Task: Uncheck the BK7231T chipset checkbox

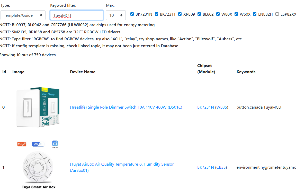Action: click(x=157, y=14)
